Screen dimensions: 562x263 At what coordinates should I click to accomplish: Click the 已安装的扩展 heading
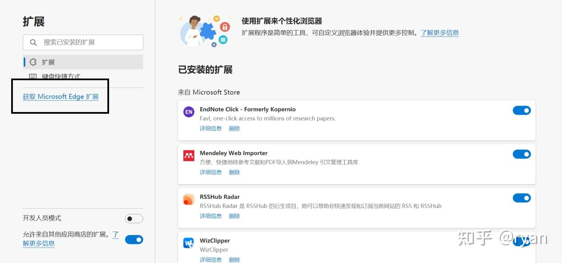pyautogui.click(x=205, y=70)
